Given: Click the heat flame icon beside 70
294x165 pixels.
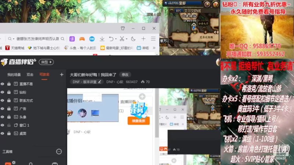Looking at the screenshot, I should coord(143,82).
